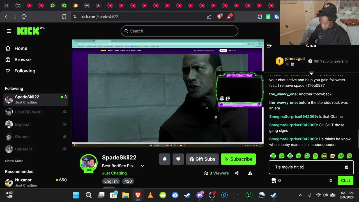
Task: Open File Explorer from taskbar
Action: click(125, 195)
